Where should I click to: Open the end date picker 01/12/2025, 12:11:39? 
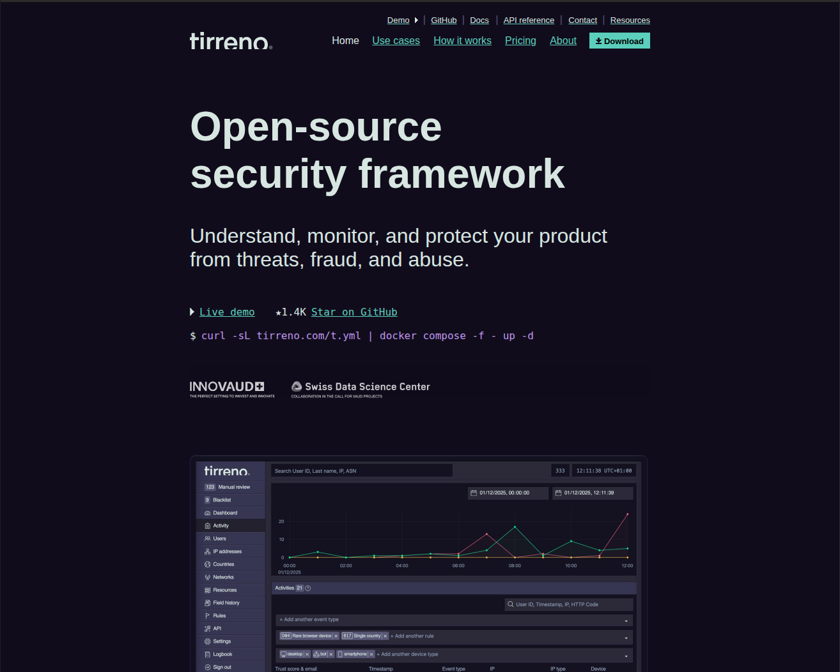(593, 493)
